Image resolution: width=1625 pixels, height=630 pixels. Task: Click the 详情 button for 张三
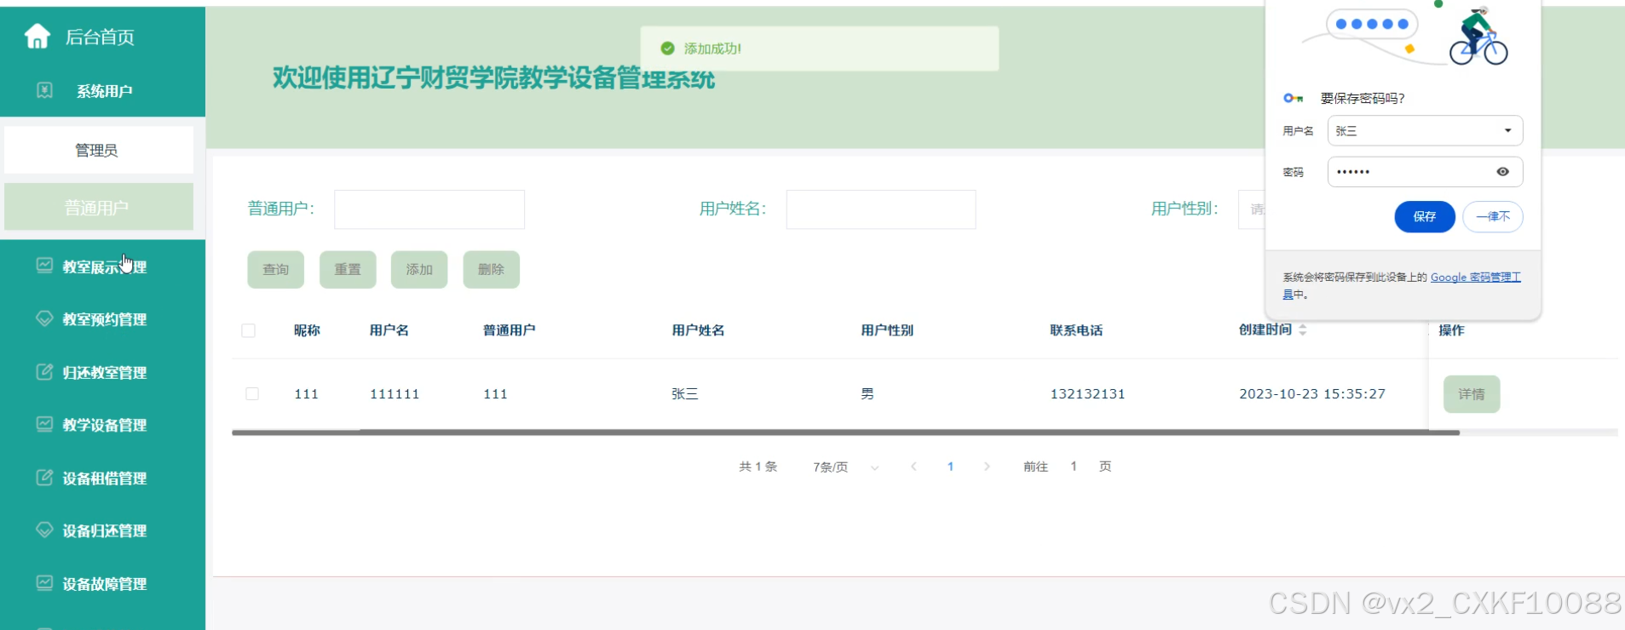point(1472,394)
